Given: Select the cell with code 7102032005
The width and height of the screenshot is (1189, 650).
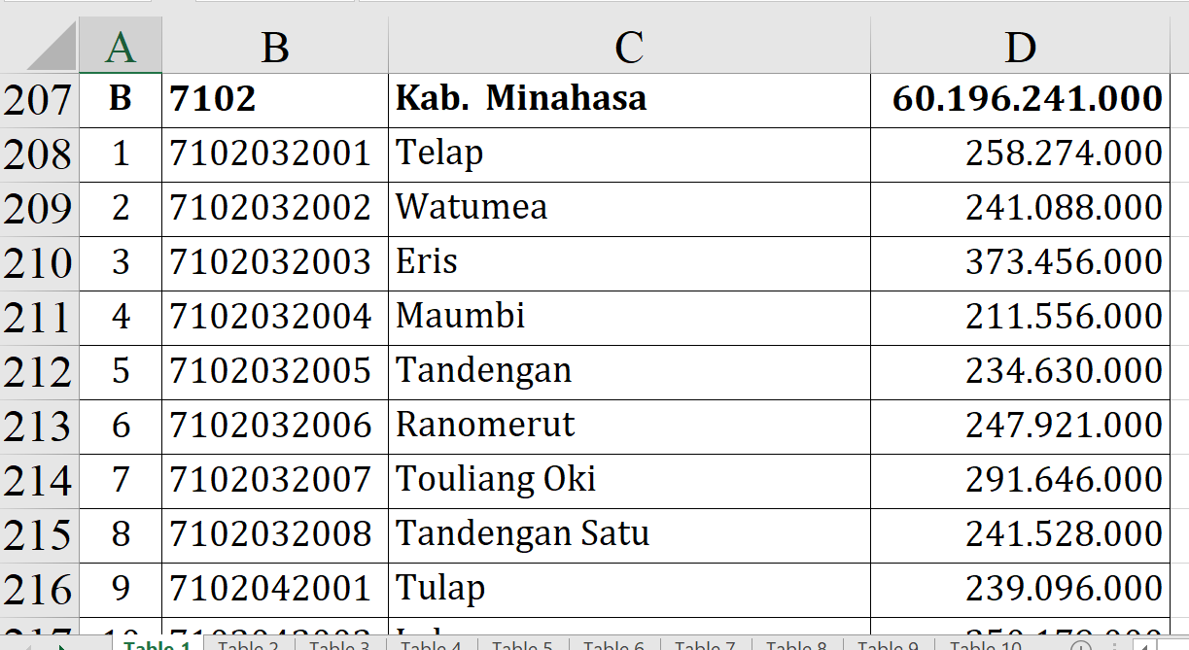Looking at the screenshot, I should pos(275,369).
